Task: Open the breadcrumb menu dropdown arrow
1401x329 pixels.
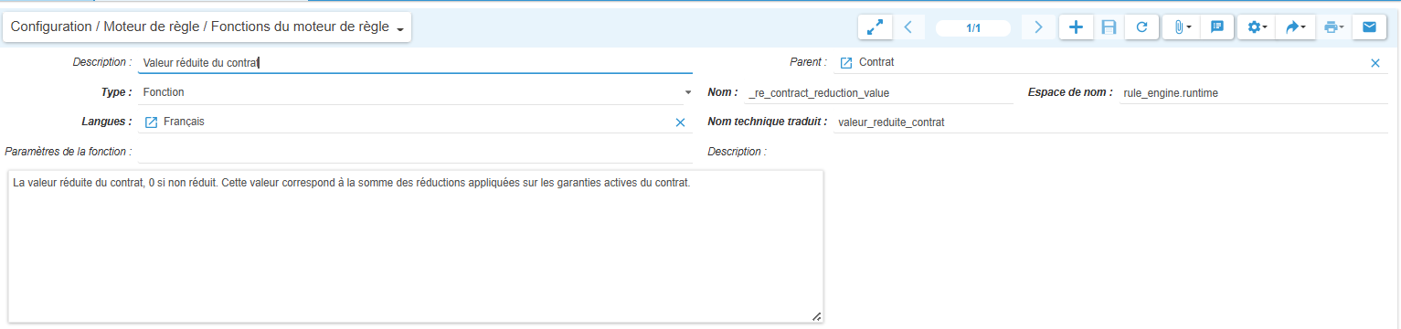Action: 400,30
